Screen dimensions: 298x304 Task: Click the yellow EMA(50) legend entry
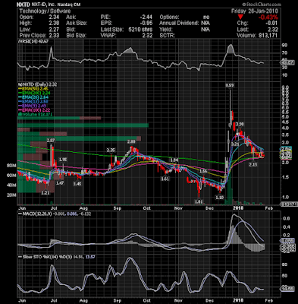click(33, 89)
